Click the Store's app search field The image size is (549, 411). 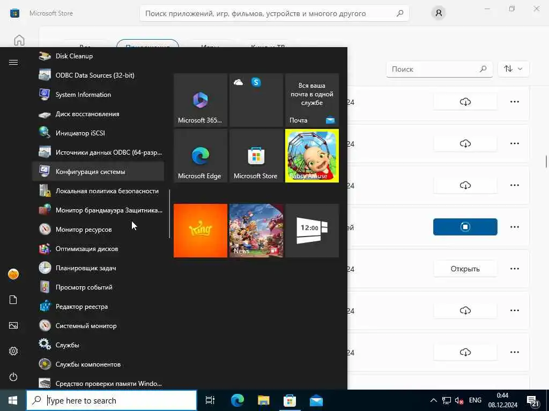(x=274, y=13)
